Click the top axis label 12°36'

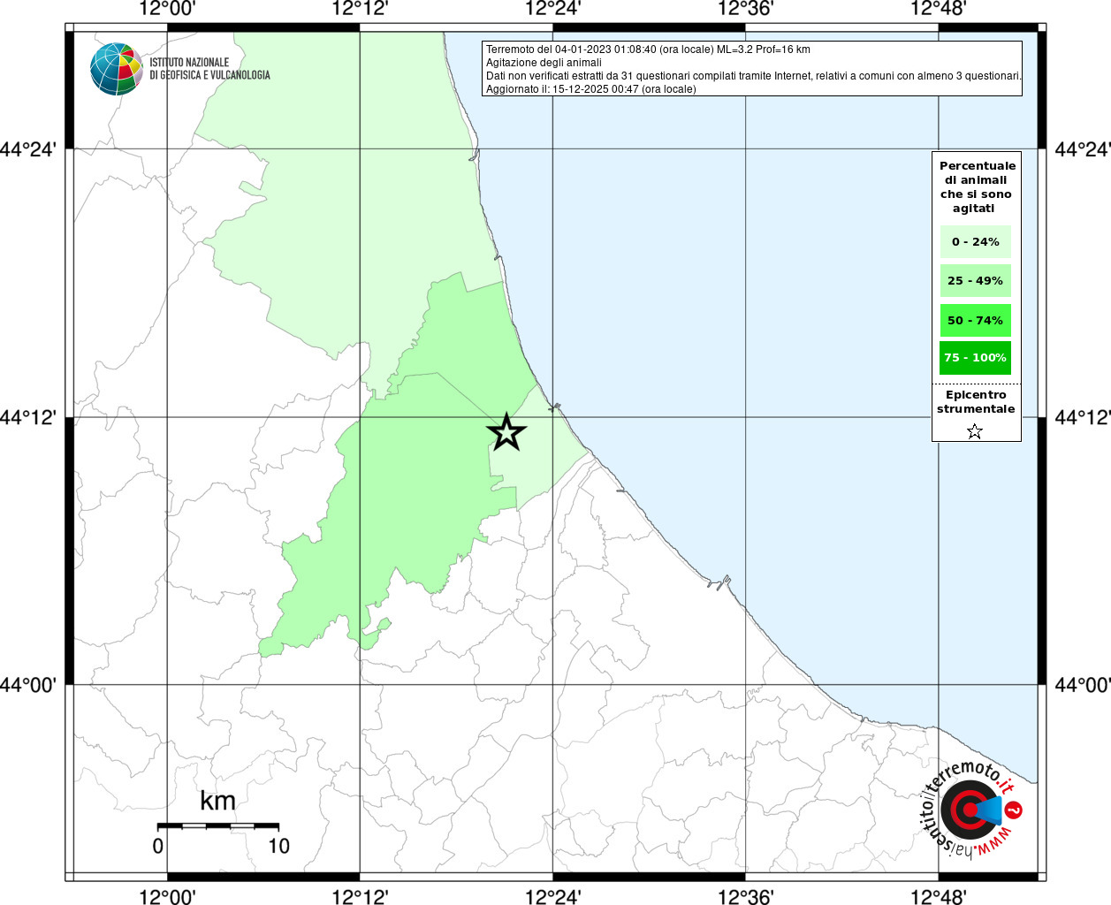tap(745, 9)
